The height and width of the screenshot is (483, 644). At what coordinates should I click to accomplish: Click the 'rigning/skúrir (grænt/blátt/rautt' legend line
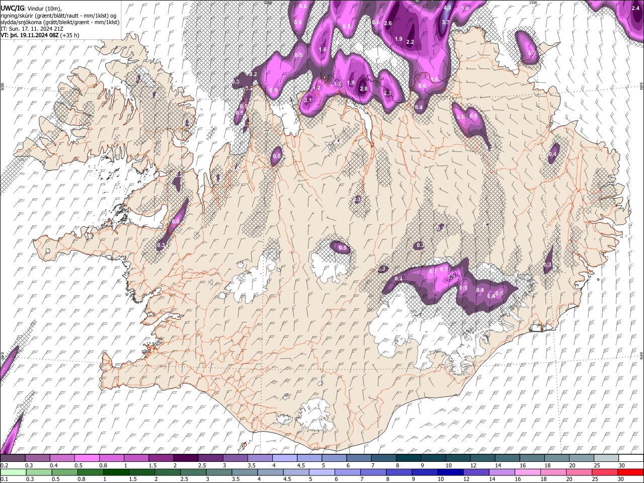click(59, 16)
